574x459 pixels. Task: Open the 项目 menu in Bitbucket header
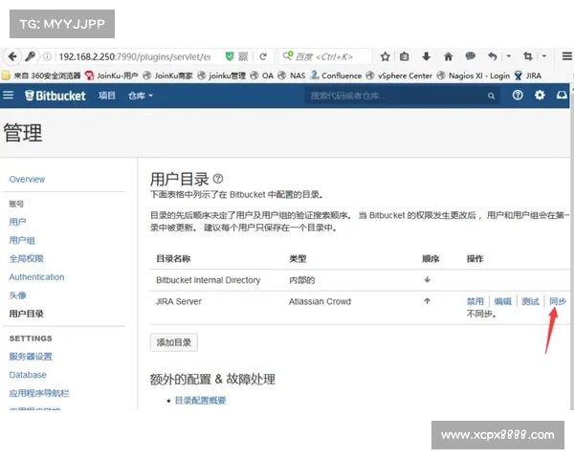(x=107, y=96)
